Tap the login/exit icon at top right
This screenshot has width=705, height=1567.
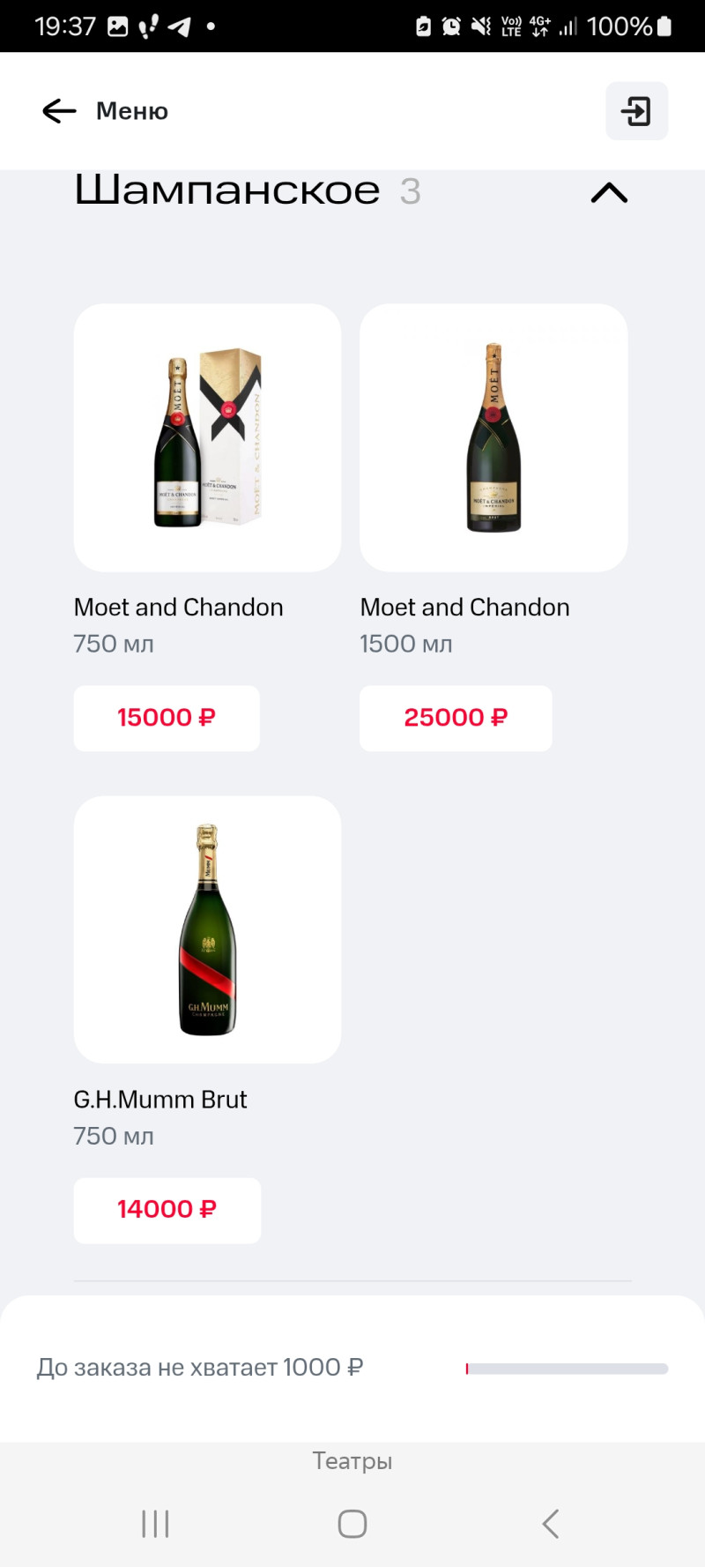pyautogui.click(x=636, y=111)
